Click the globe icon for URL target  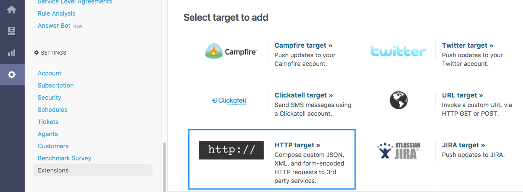point(399,101)
